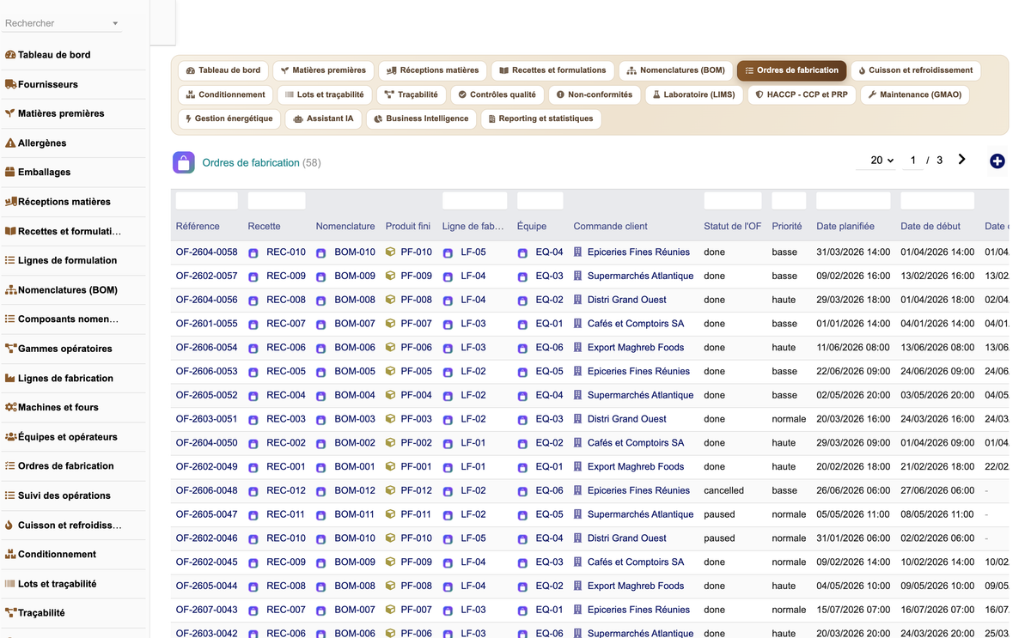Image resolution: width=1031 pixels, height=638 pixels.
Task: Open Conditionnement in sidebar
Action: pyautogui.click(x=57, y=555)
